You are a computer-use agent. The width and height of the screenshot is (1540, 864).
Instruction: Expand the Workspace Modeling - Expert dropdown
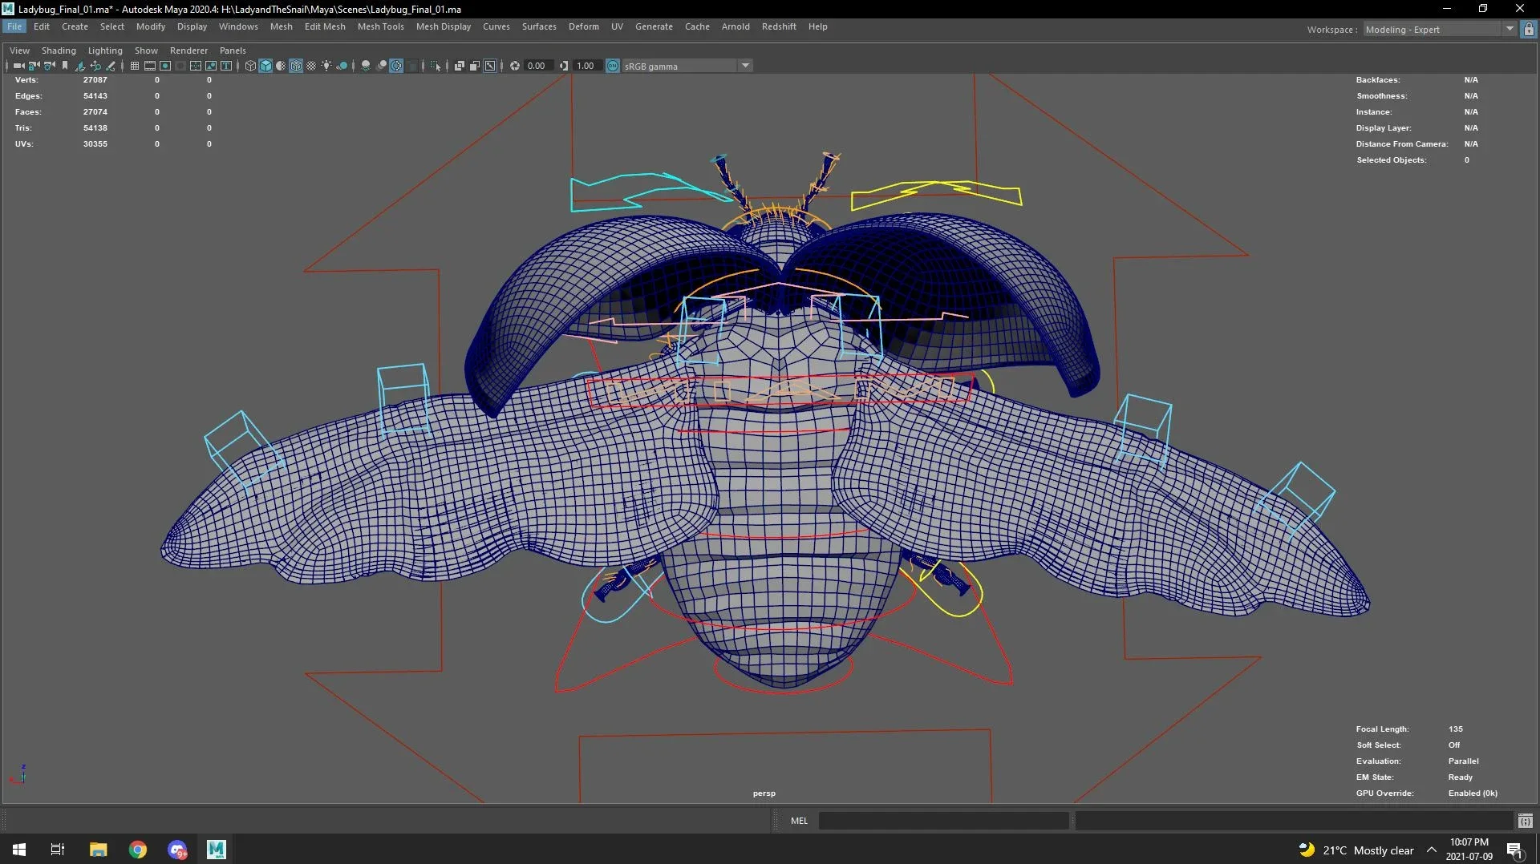[x=1509, y=30]
